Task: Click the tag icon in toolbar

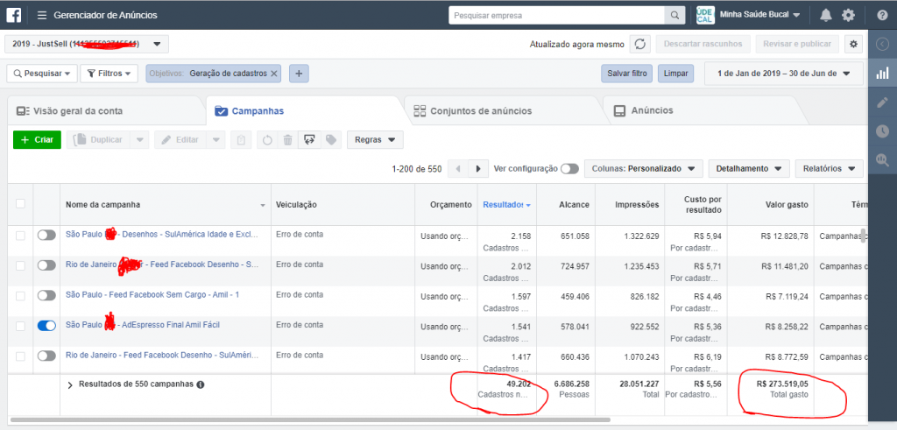Action: (x=330, y=140)
